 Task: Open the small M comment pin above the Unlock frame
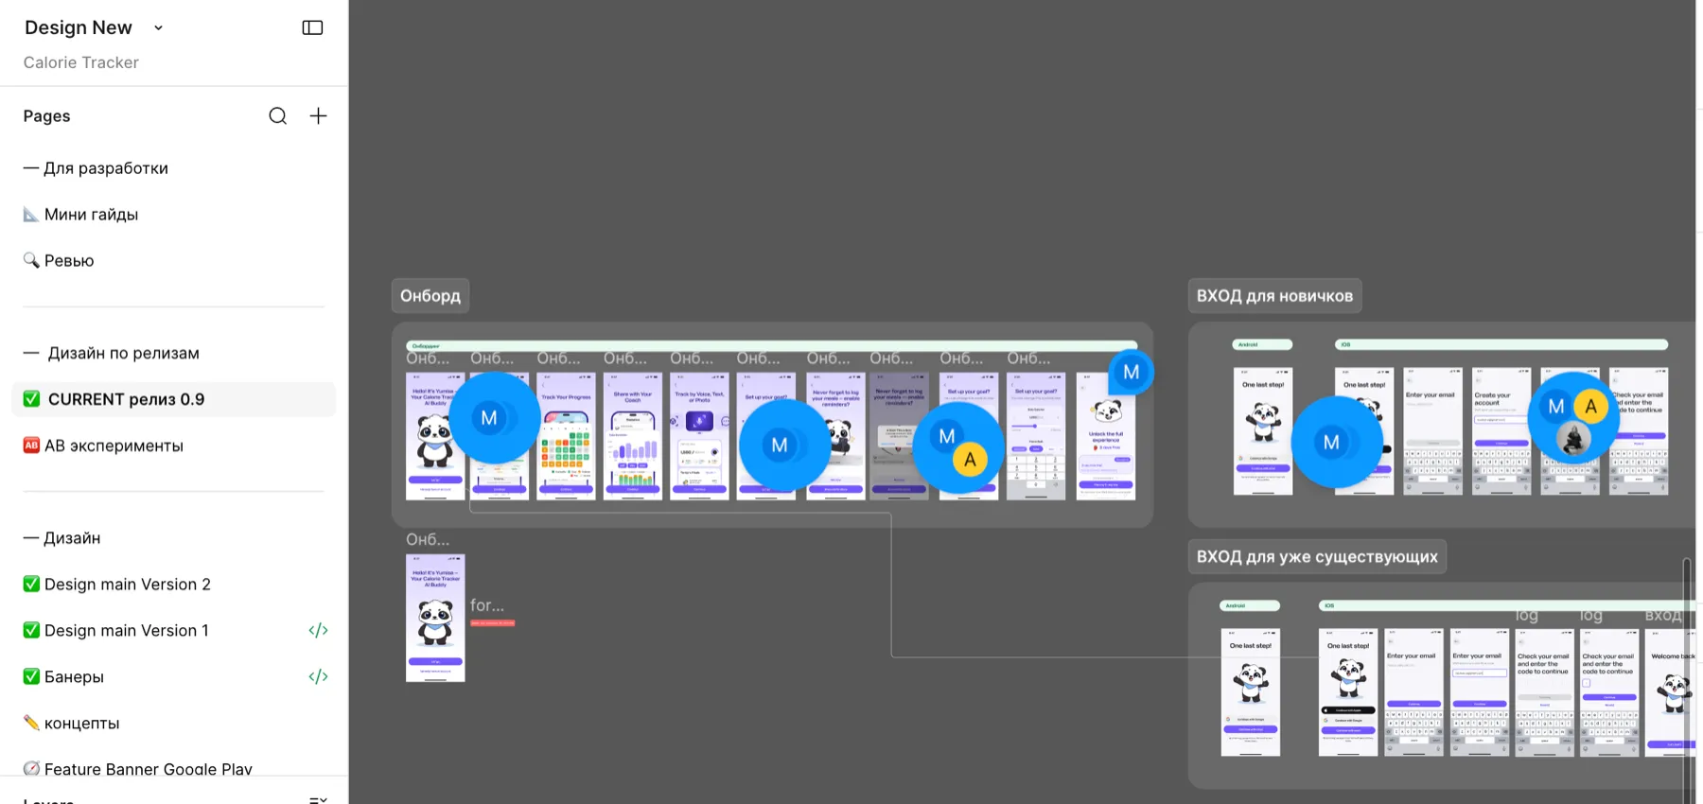pyautogui.click(x=1131, y=372)
